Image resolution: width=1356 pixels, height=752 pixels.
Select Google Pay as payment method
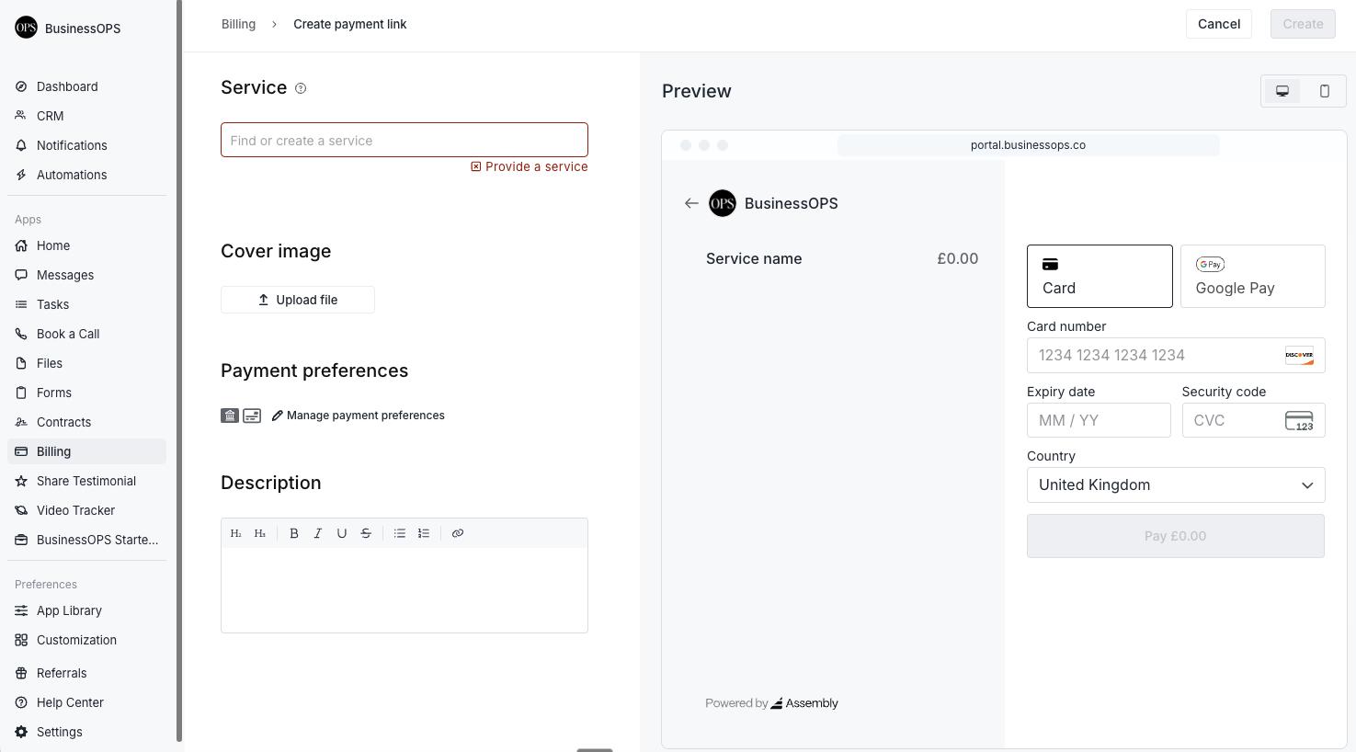point(1252,276)
